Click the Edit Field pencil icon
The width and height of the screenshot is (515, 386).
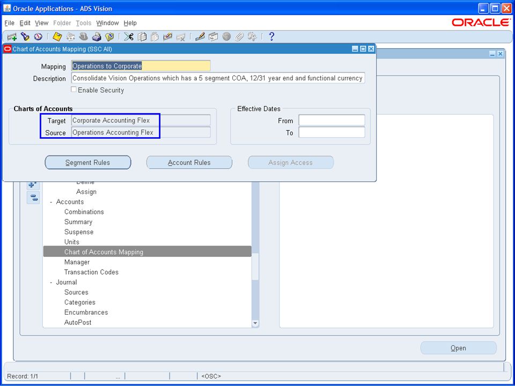pyautogui.click(x=200, y=36)
